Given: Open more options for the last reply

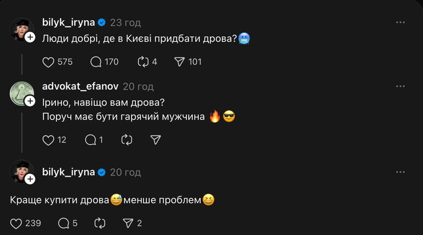Looking at the screenshot, I should [400, 172].
